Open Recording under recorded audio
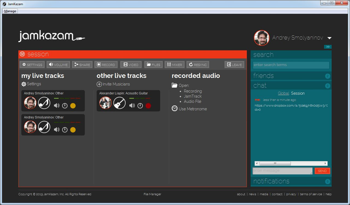The height and width of the screenshot is (205, 350). 193,91
